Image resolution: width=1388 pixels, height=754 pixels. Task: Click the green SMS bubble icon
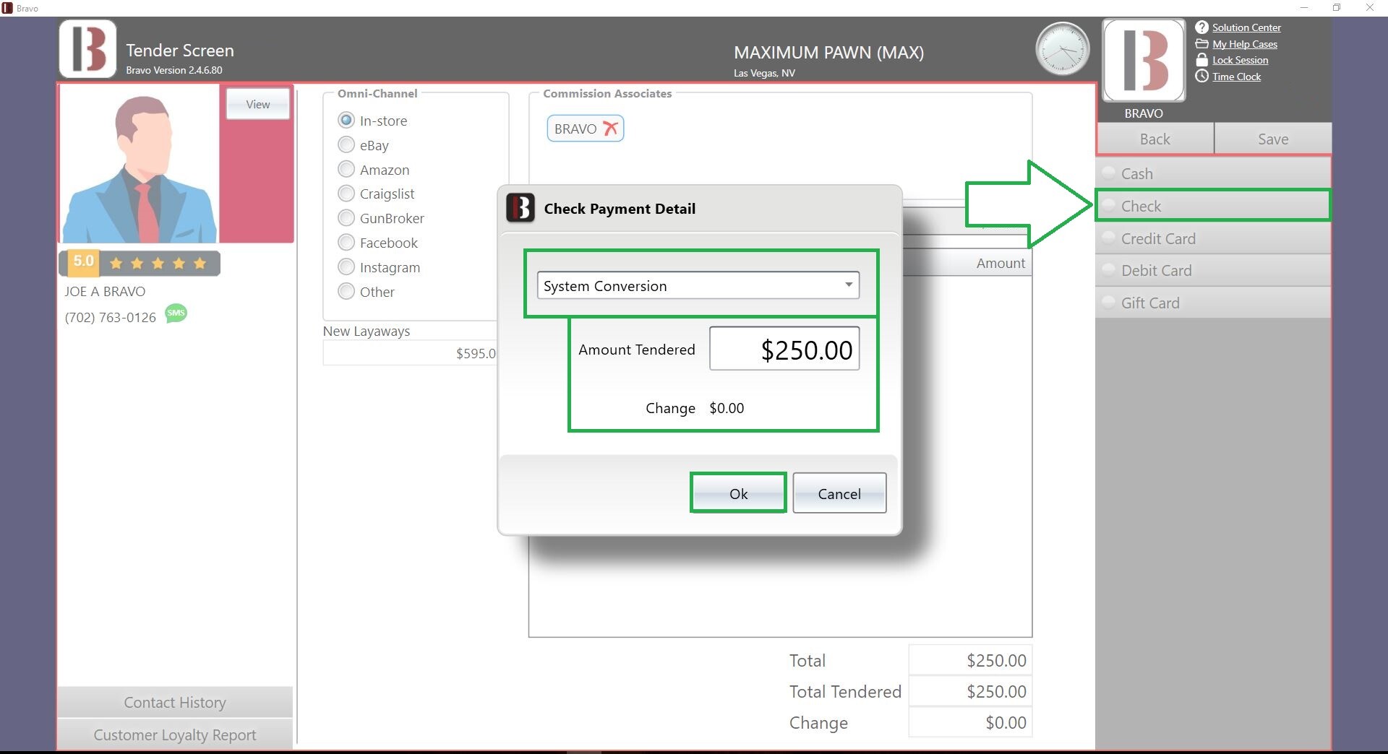[176, 313]
